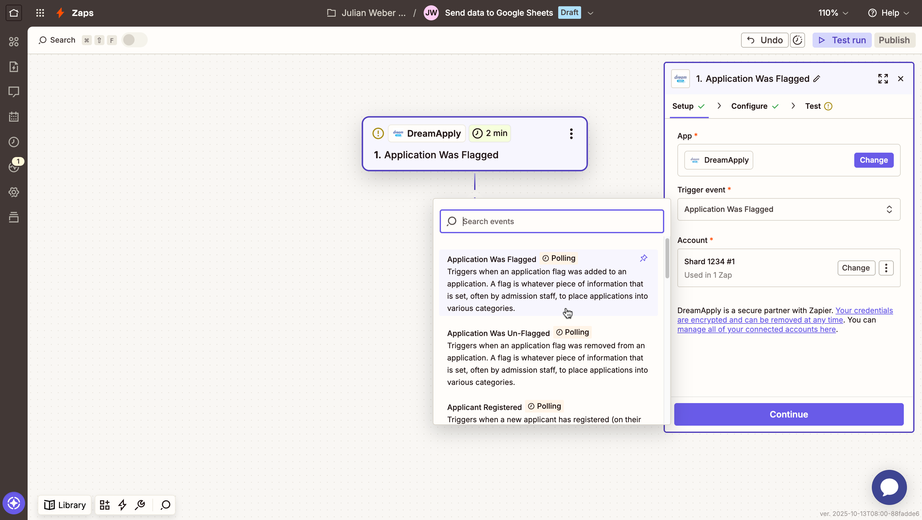Open the sidebar versions stack icon
922x520 pixels.
click(13, 217)
